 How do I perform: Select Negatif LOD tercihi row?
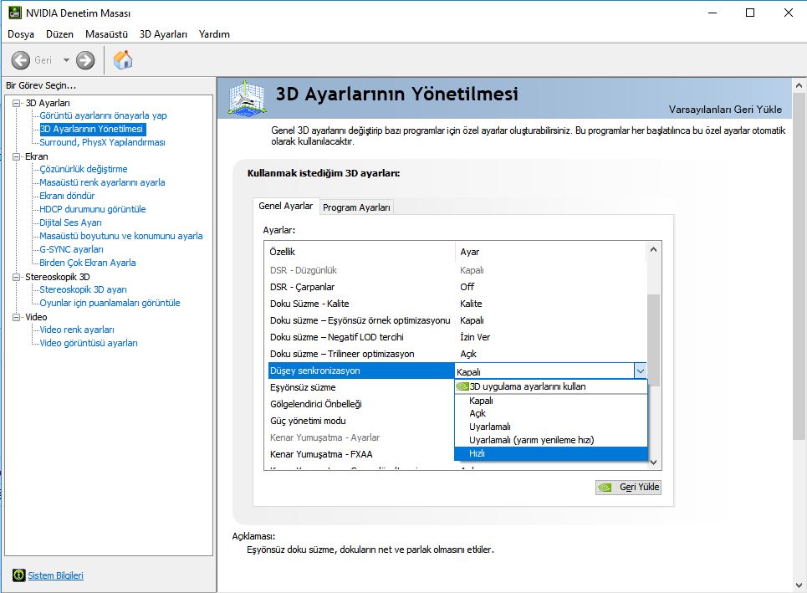[x=457, y=337]
